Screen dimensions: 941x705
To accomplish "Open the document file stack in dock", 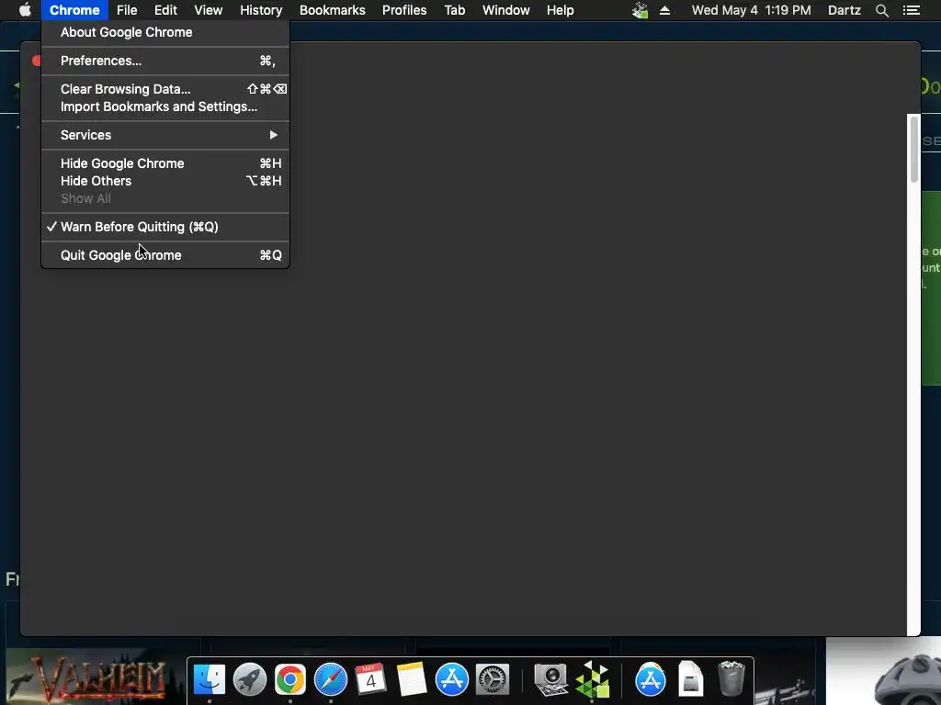I will click(x=691, y=679).
